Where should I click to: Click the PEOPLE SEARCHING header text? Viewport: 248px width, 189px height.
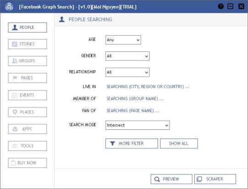click(x=90, y=19)
